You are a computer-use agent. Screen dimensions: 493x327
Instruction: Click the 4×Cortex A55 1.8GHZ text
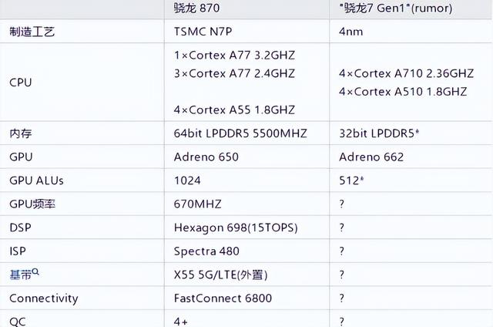pos(234,110)
